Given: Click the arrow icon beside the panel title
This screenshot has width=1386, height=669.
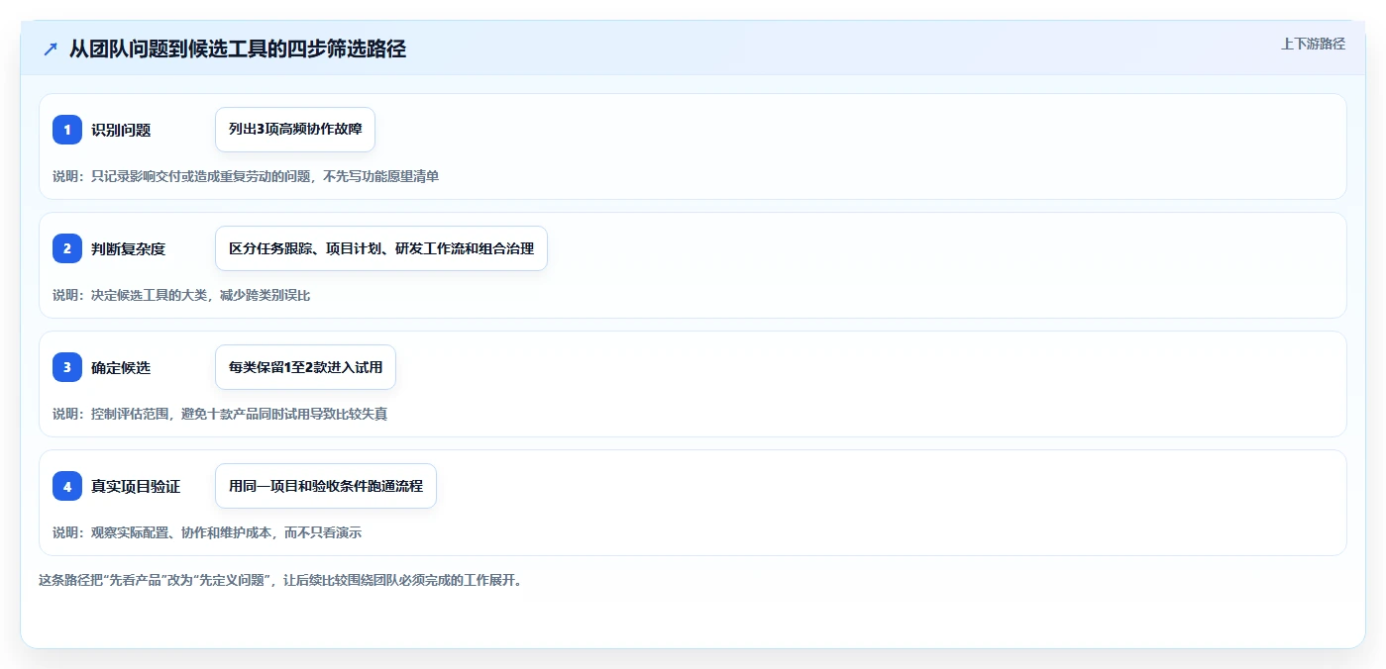Looking at the screenshot, I should (x=51, y=49).
